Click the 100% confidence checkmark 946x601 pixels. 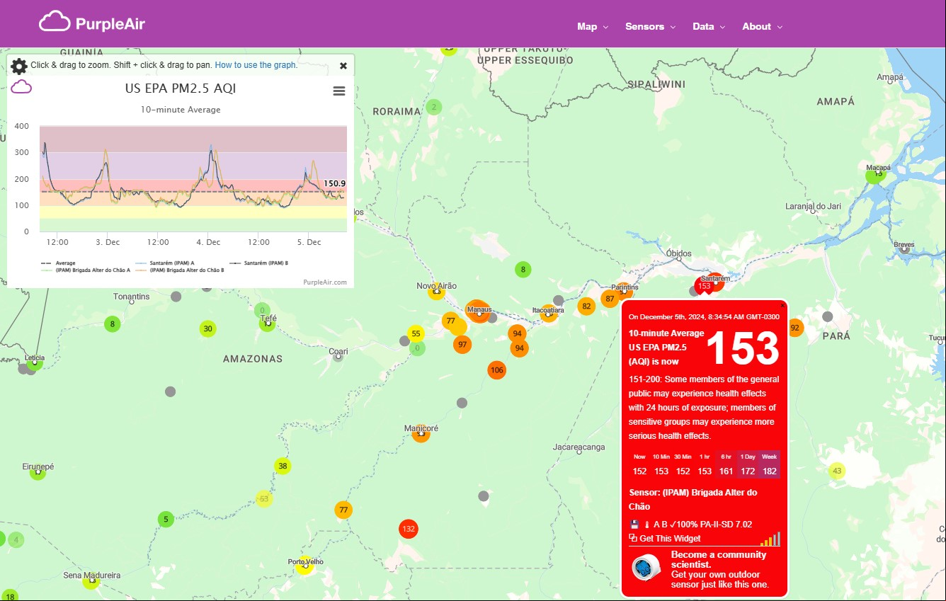pyautogui.click(x=683, y=525)
